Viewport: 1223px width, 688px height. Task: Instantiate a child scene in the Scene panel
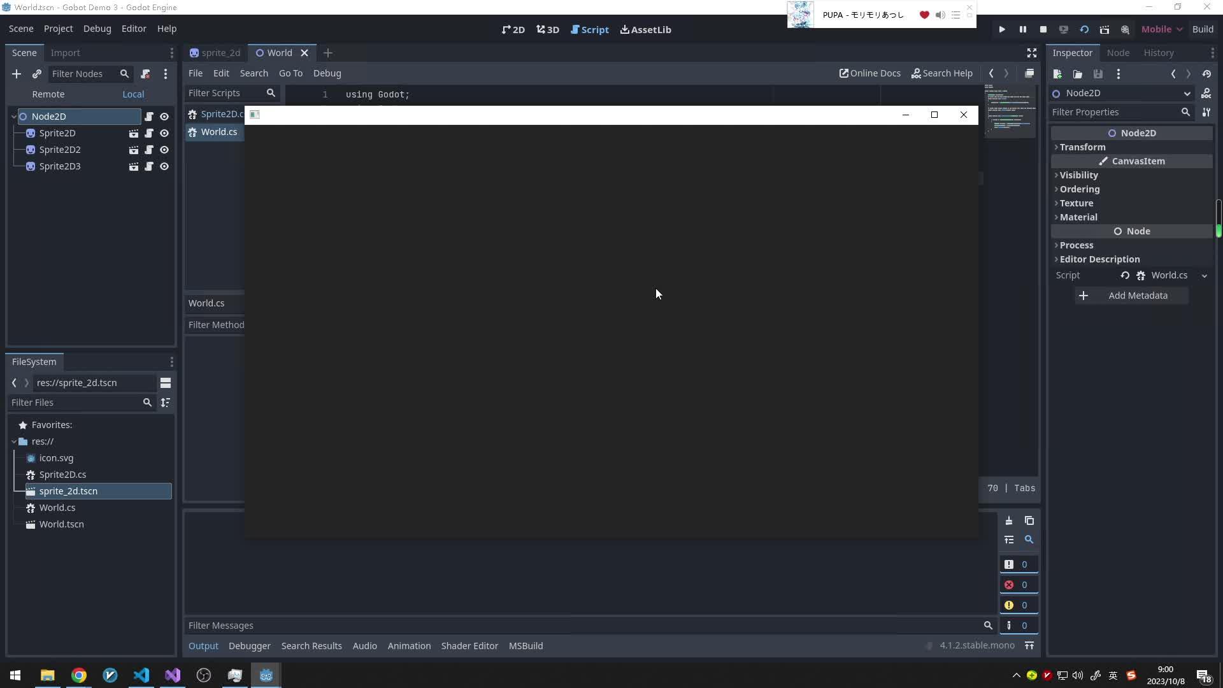pos(37,74)
